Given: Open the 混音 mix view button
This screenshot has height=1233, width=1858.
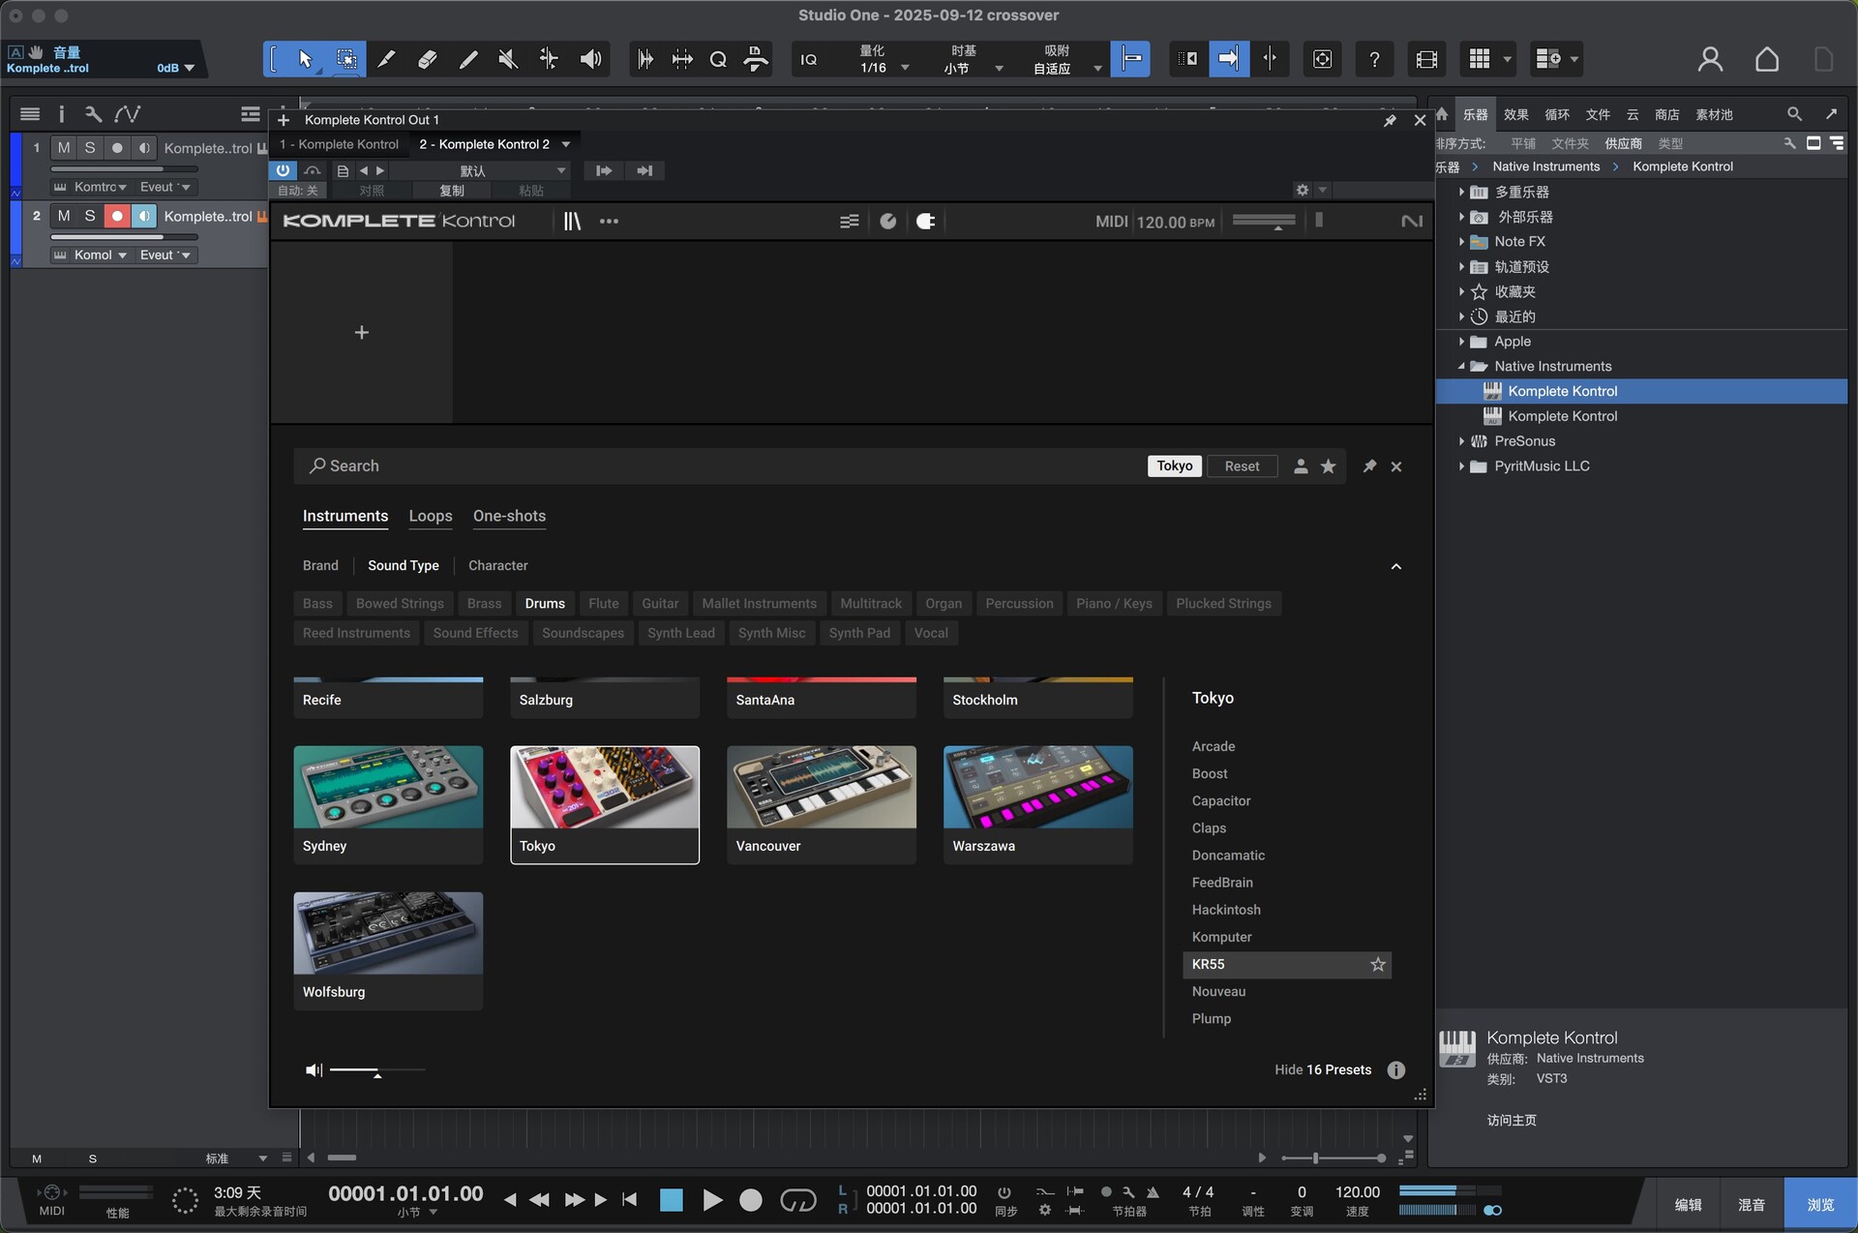Looking at the screenshot, I should [x=1752, y=1205].
